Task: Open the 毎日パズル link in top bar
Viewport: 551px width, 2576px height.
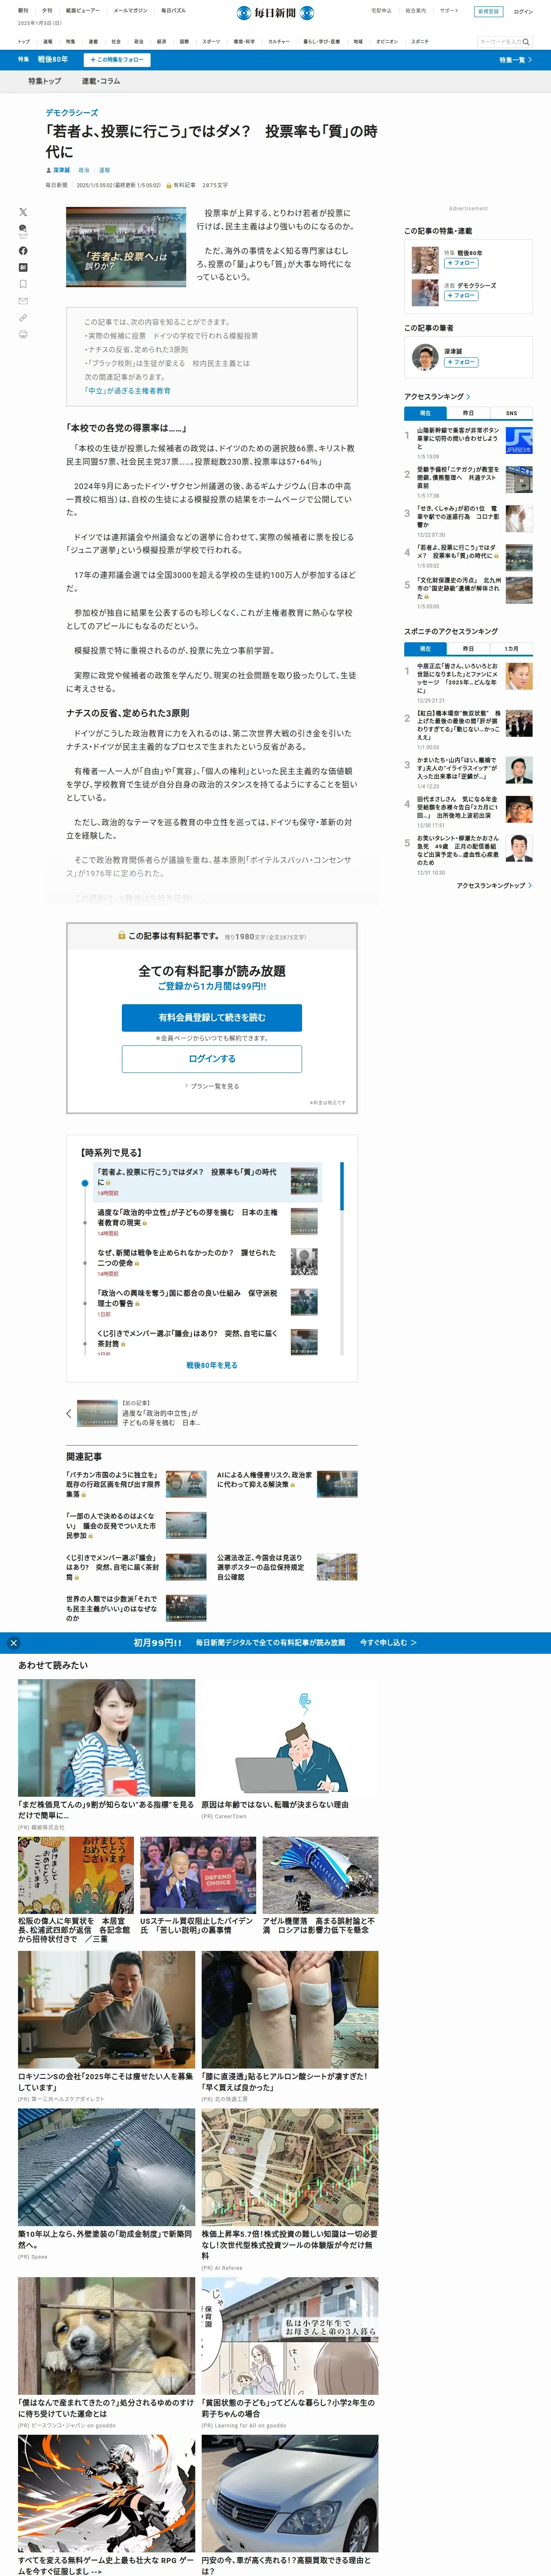Action: tap(173, 11)
